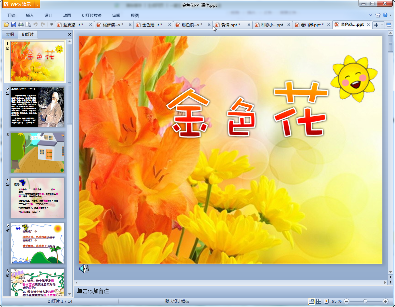Switch to the 老山界.ppt document tab
This screenshot has height=307, width=395.
click(x=312, y=25)
